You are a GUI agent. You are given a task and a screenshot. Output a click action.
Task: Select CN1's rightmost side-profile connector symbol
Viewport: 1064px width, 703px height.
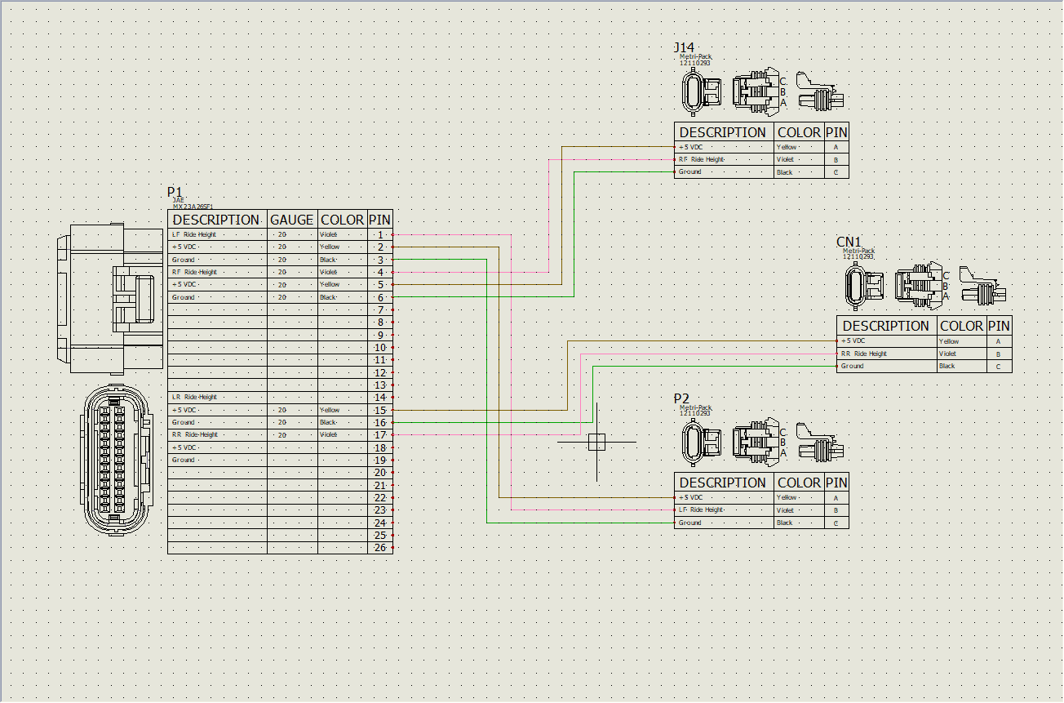click(982, 287)
